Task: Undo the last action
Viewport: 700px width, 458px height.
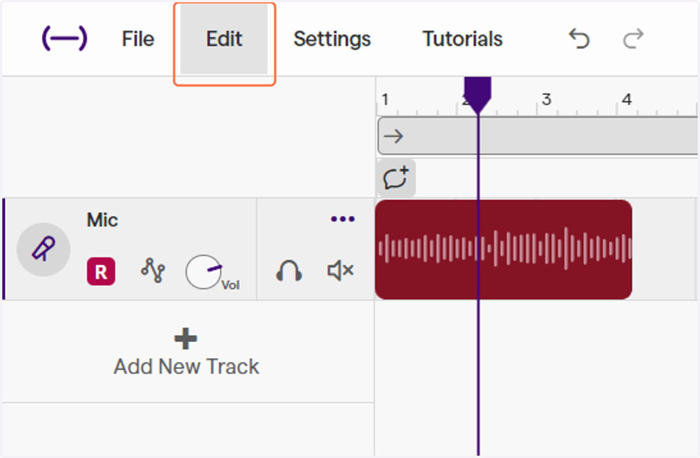Action: tap(579, 39)
